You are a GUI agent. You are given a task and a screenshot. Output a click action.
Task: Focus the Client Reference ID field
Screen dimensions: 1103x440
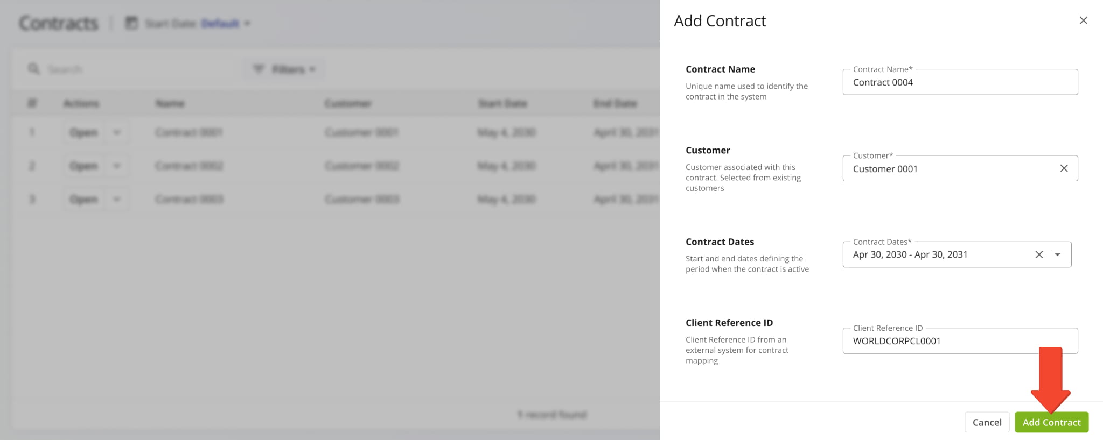[959, 341]
